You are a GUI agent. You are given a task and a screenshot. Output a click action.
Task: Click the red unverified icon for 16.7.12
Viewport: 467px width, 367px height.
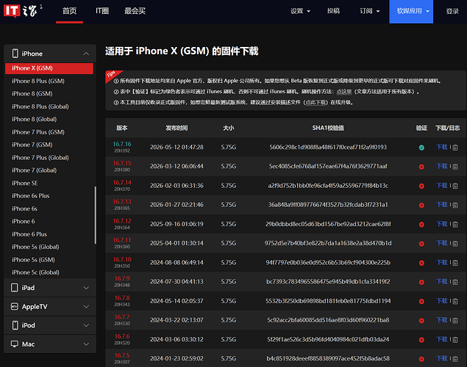click(421, 225)
